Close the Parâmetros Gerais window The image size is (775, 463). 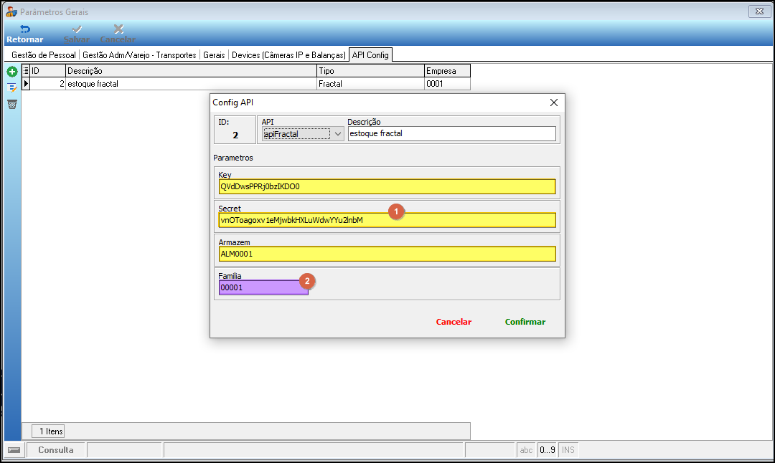pos(759,11)
